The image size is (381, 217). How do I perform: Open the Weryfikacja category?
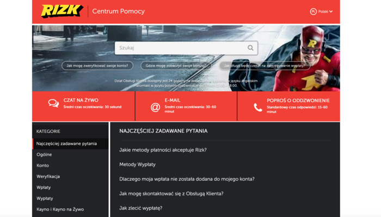(x=48, y=176)
